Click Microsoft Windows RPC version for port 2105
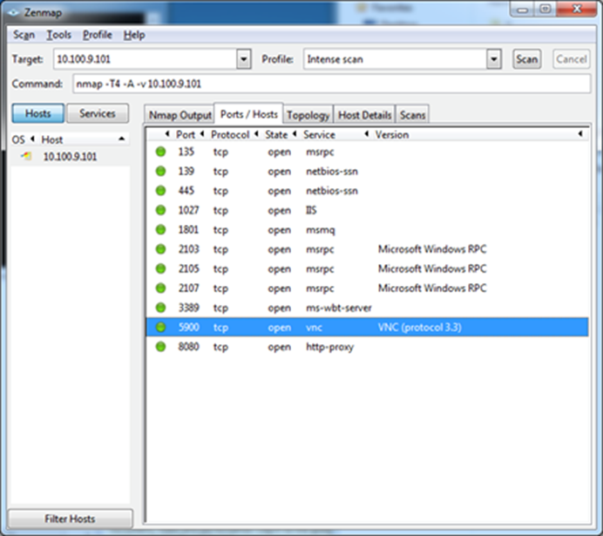Viewport: 603px width, 536px height. coord(432,268)
